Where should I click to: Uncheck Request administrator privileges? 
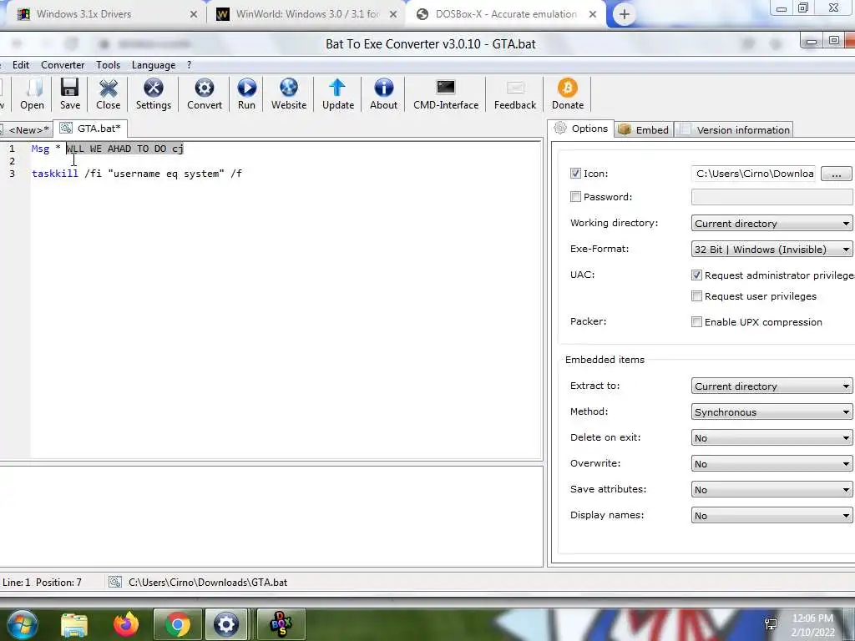click(x=696, y=275)
